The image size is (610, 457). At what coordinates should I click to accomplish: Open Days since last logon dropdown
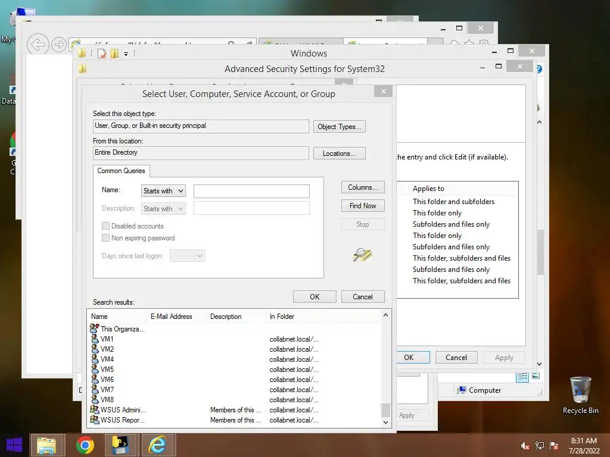click(x=187, y=256)
